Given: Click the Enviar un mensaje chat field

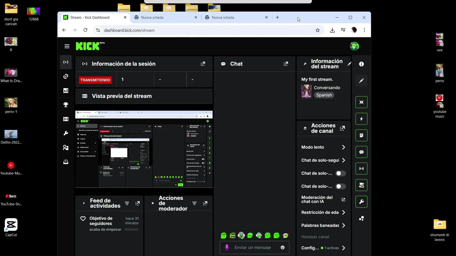Looking at the screenshot, I should click(x=254, y=247).
